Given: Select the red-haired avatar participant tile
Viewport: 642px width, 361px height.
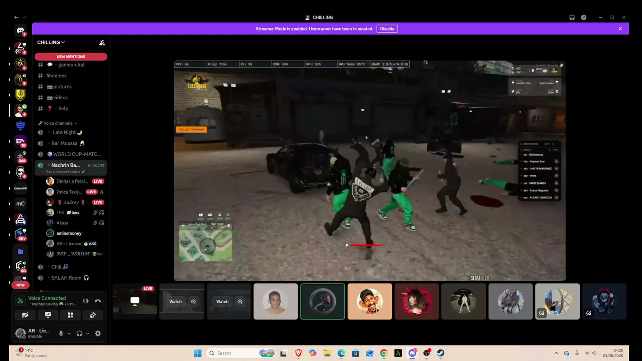Looking at the screenshot, I should (416, 301).
